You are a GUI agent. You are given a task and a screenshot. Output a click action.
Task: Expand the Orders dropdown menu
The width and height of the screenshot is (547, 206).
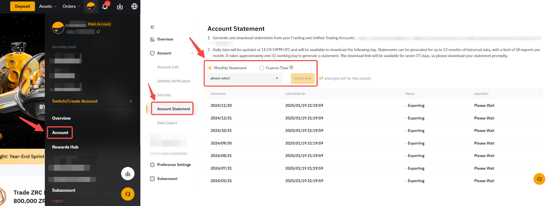tap(71, 7)
